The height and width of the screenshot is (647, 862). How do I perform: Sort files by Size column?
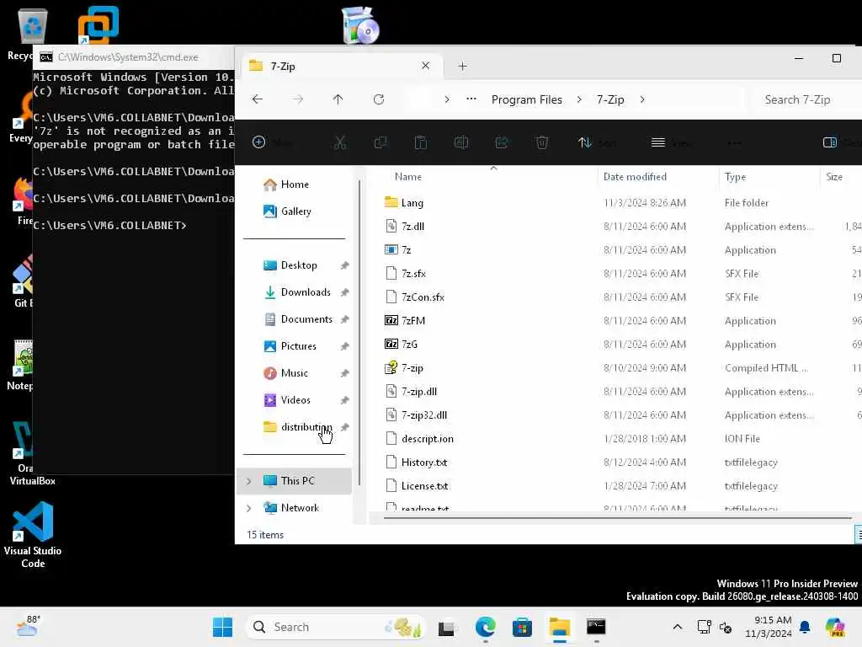pyautogui.click(x=834, y=177)
